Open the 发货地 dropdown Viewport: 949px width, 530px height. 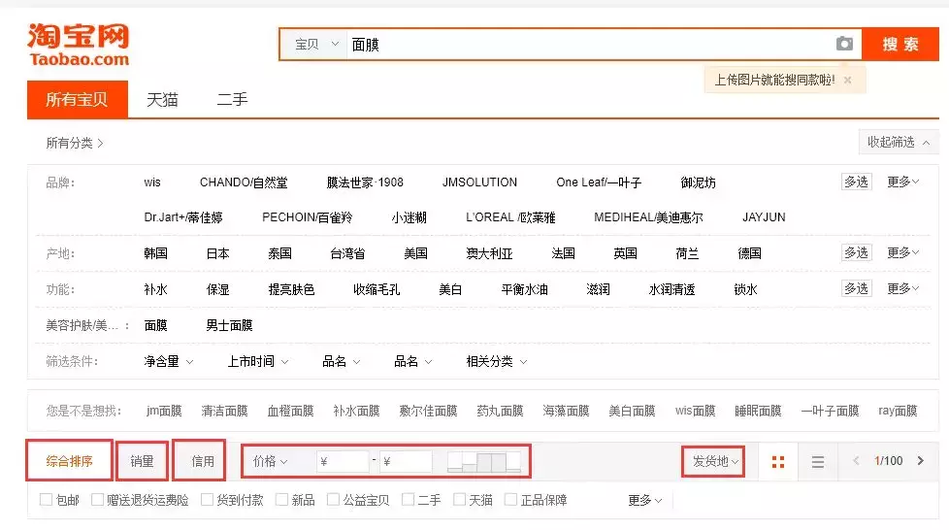[x=716, y=461]
